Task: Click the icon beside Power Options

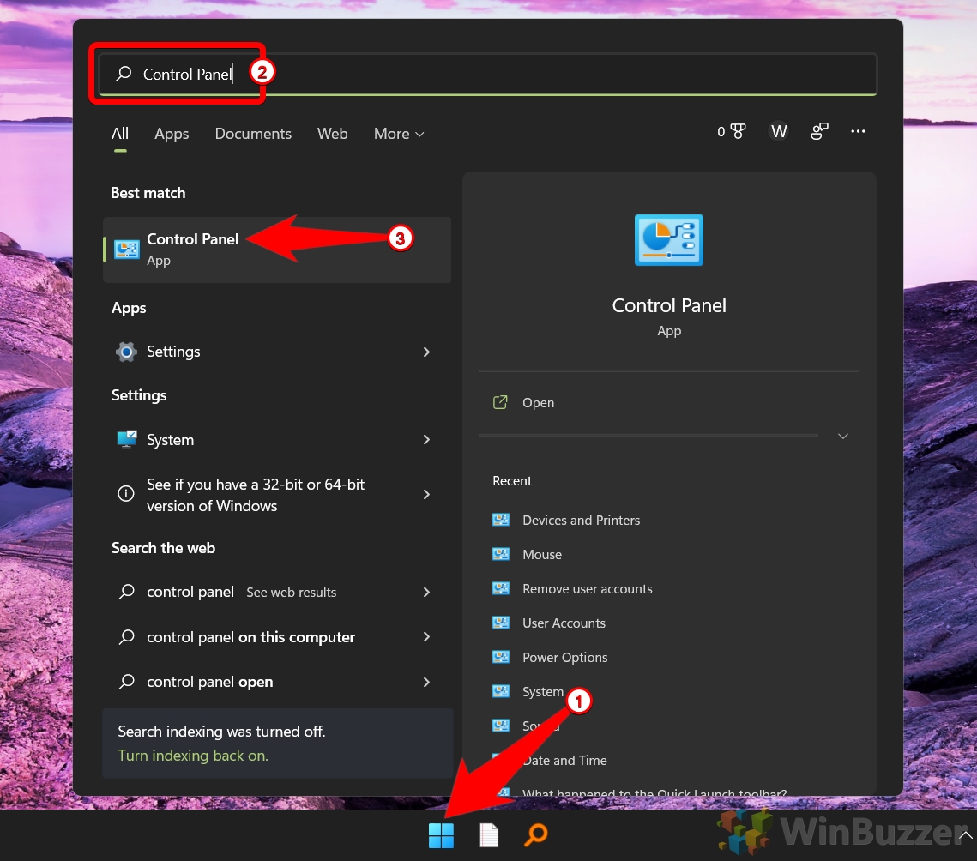Action: coord(501,657)
